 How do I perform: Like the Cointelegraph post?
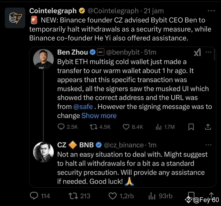[113, 196]
